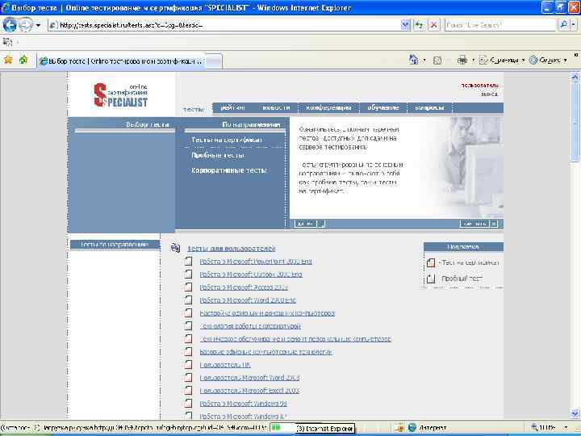Open the рейтинг navigation tab
Screen dimensions: 581x436
pos(232,107)
